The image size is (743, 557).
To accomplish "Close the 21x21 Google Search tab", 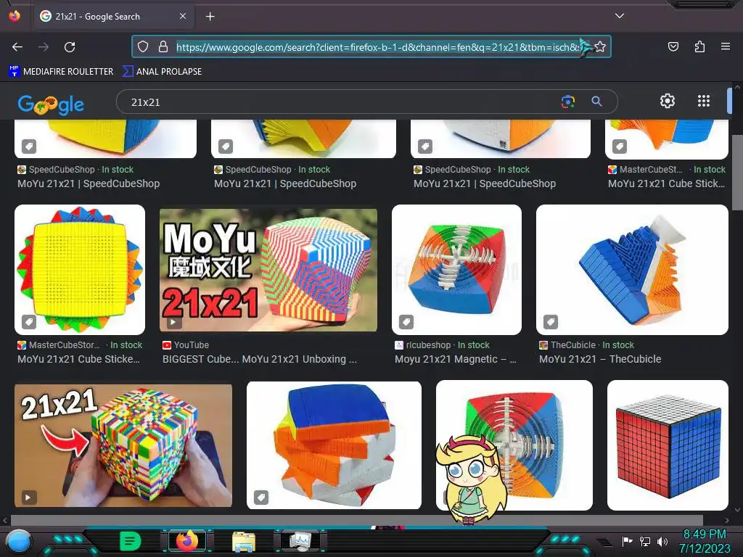I will tap(183, 16).
